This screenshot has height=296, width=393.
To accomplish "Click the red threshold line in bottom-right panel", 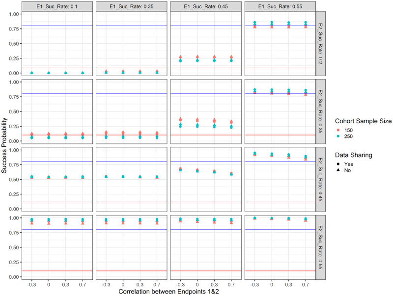I will (x=279, y=270).
